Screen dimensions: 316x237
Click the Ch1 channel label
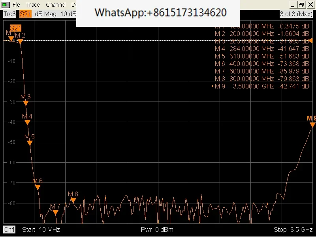[x=9, y=229]
